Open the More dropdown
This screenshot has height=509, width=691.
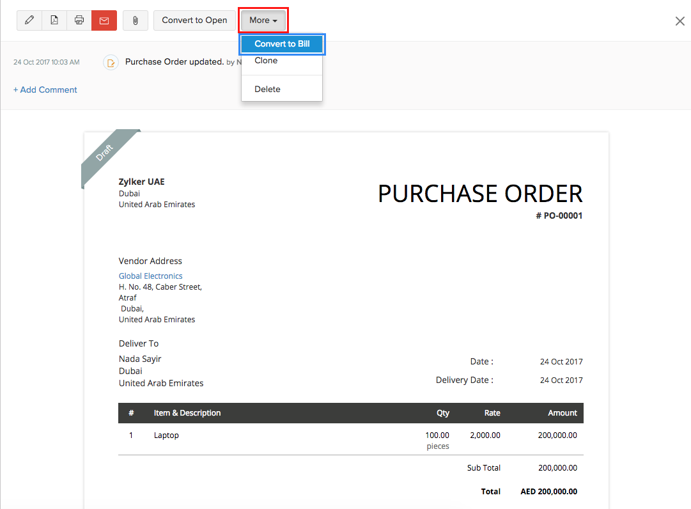tap(263, 20)
